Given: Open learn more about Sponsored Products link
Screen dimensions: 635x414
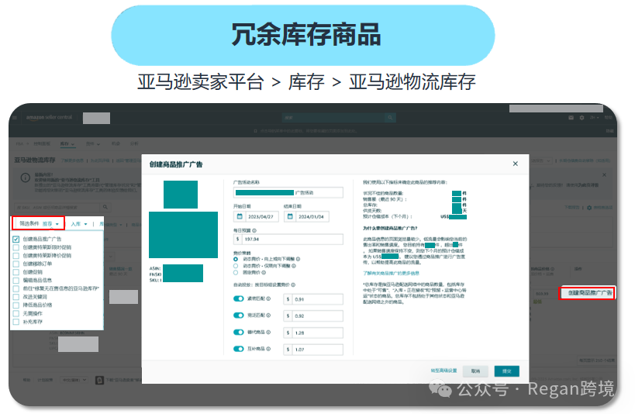Looking at the screenshot, I should 391,274.
